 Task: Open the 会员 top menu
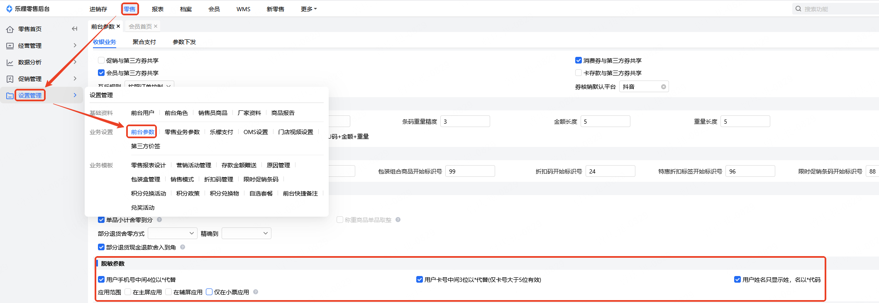click(214, 9)
